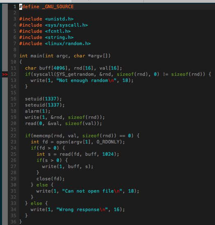Click 'setuid(1337);' on line 16

click(x=43, y=99)
